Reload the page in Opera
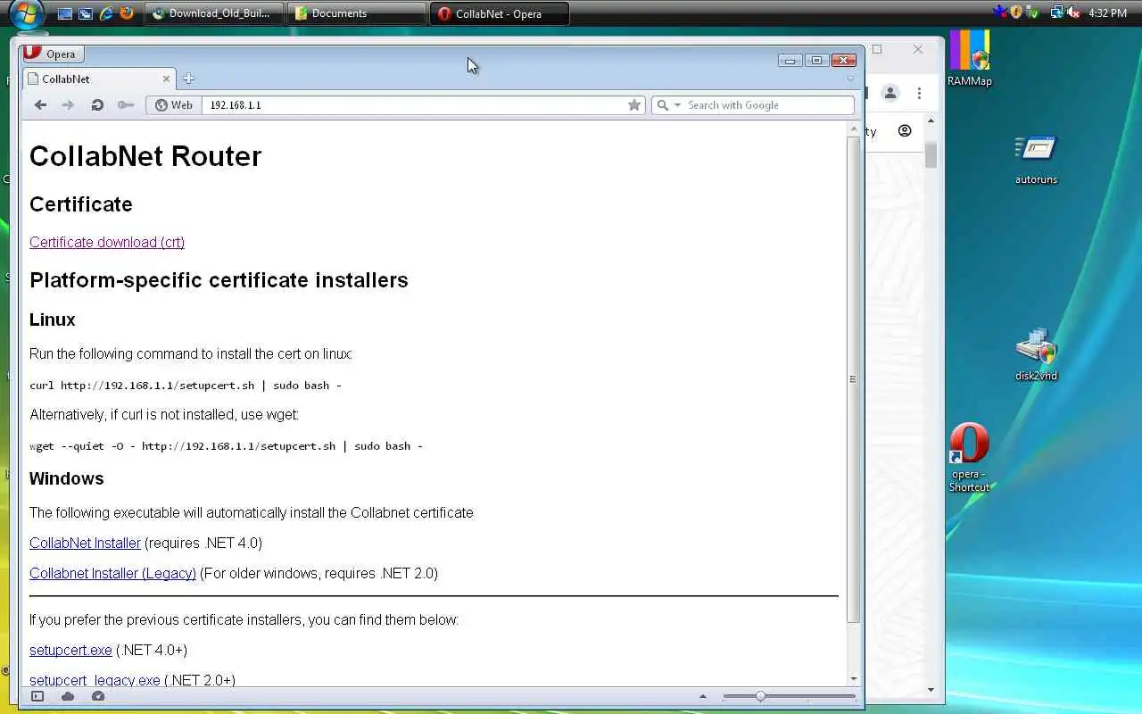This screenshot has height=714, width=1142. pyautogui.click(x=97, y=105)
